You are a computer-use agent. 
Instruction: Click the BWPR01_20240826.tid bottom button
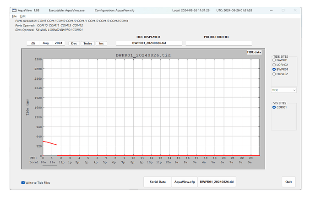coord(217,182)
